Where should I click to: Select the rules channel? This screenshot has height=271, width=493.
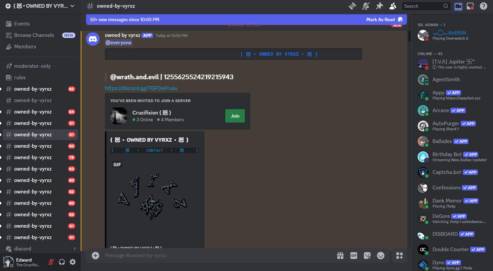(20, 78)
